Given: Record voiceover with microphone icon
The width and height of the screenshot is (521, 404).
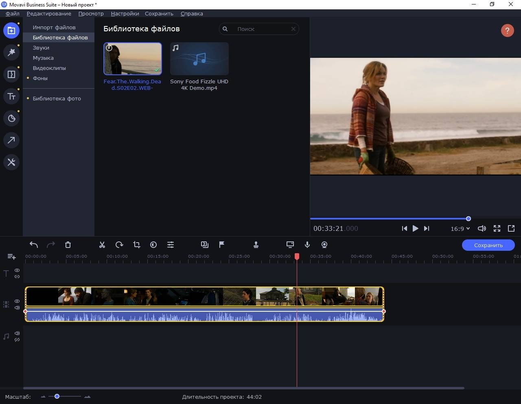Looking at the screenshot, I should (307, 245).
